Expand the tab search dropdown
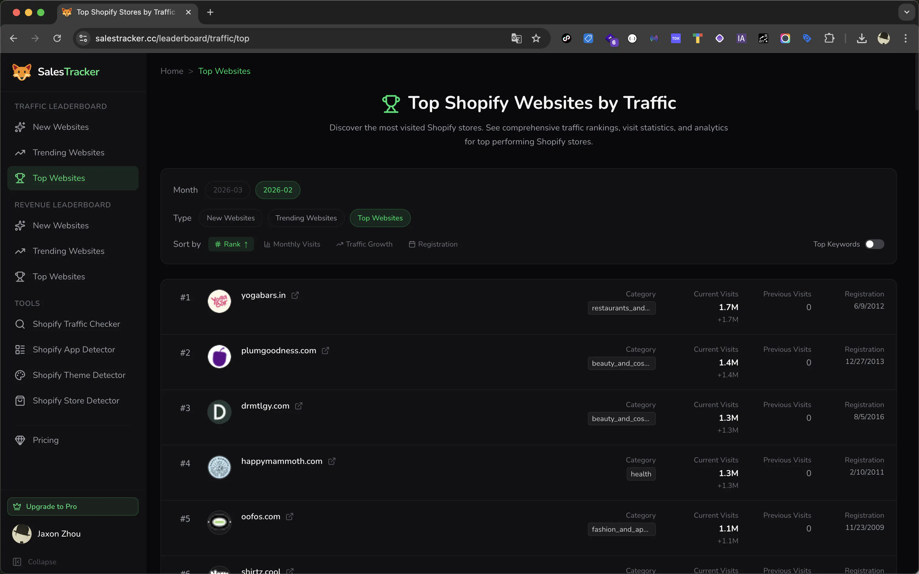This screenshot has width=919, height=574. [x=907, y=12]
